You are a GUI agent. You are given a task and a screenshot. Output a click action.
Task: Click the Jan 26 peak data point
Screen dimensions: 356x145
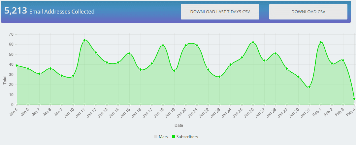[253, 42]
